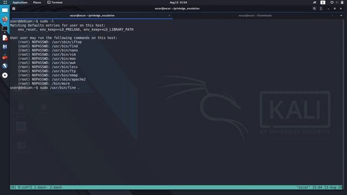Viewport: 347px width, 195px height.
Task: Launch Firefox from the dock
Action: pos(5,19)
